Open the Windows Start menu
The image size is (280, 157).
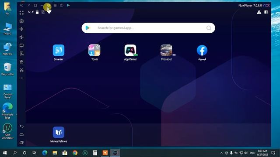[5, 153]
